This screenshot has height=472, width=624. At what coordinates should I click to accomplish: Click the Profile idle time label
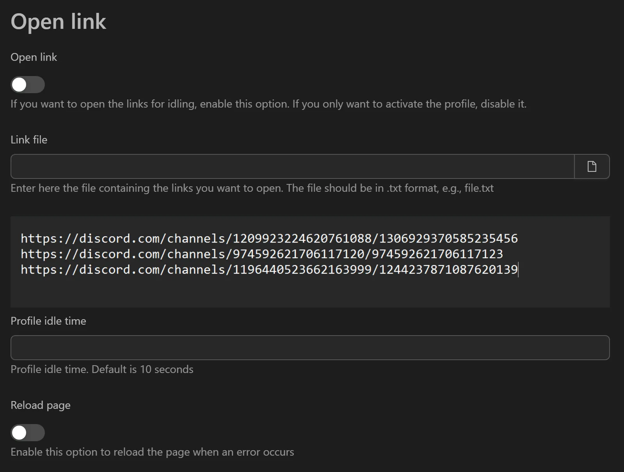48,321
